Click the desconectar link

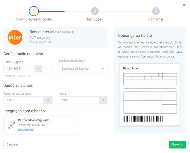[26, 130]
